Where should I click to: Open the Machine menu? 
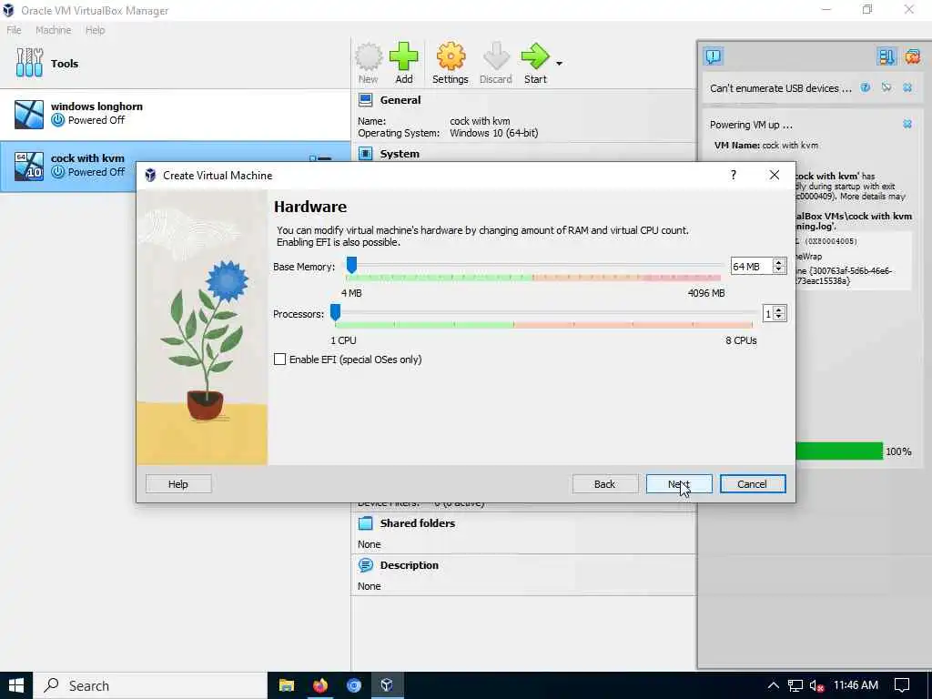pyautogui.click(x=53, y=30)
